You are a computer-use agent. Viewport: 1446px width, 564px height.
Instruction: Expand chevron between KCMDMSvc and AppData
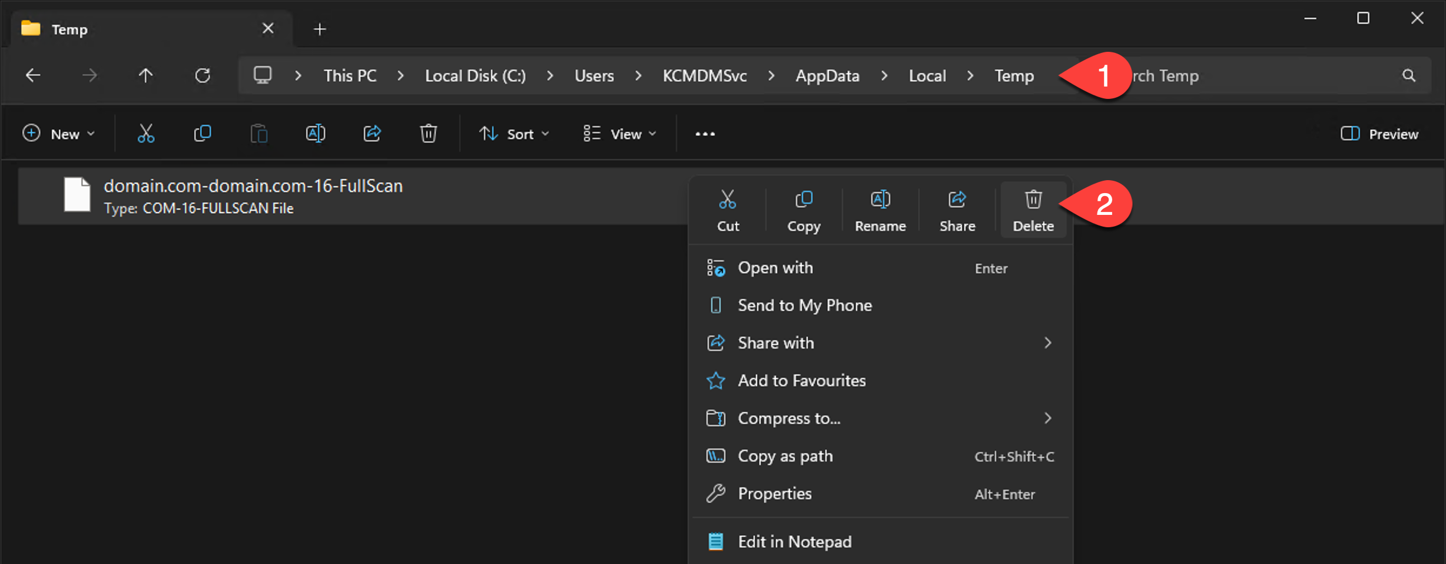(x=771, y=75)
